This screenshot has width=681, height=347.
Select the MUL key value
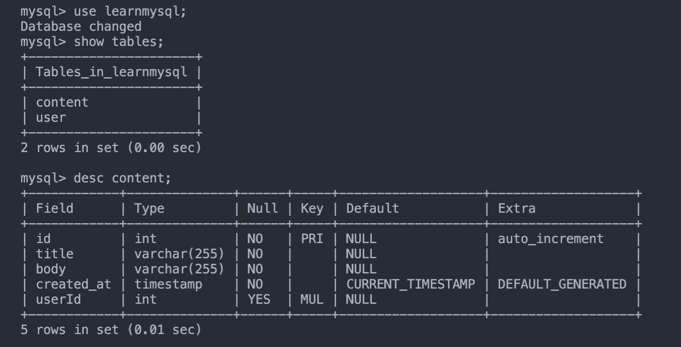[x=311, y=299]
